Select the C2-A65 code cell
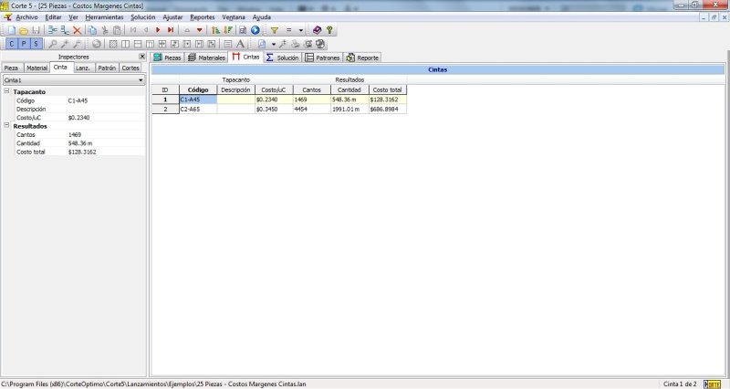 (x=198, y=109)
